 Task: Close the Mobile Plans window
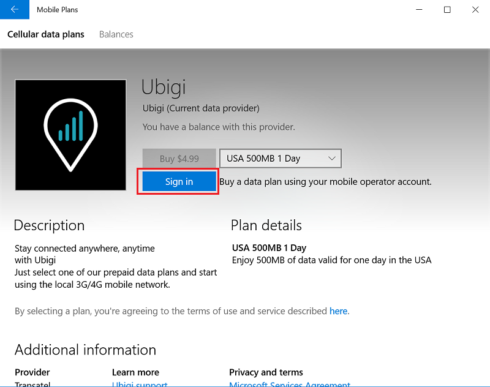tap(475, 10)
